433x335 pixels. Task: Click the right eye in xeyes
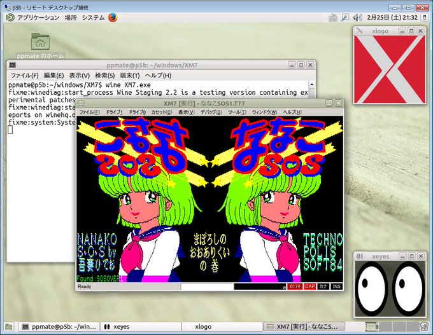coord(409,289)
